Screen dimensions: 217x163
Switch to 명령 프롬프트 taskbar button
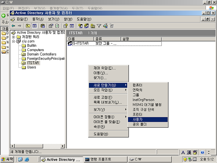click(x=106, y=159)
